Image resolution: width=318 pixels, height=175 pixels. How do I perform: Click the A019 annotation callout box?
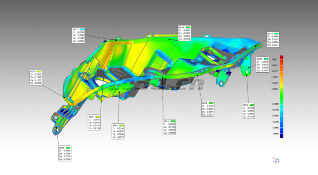273,40
